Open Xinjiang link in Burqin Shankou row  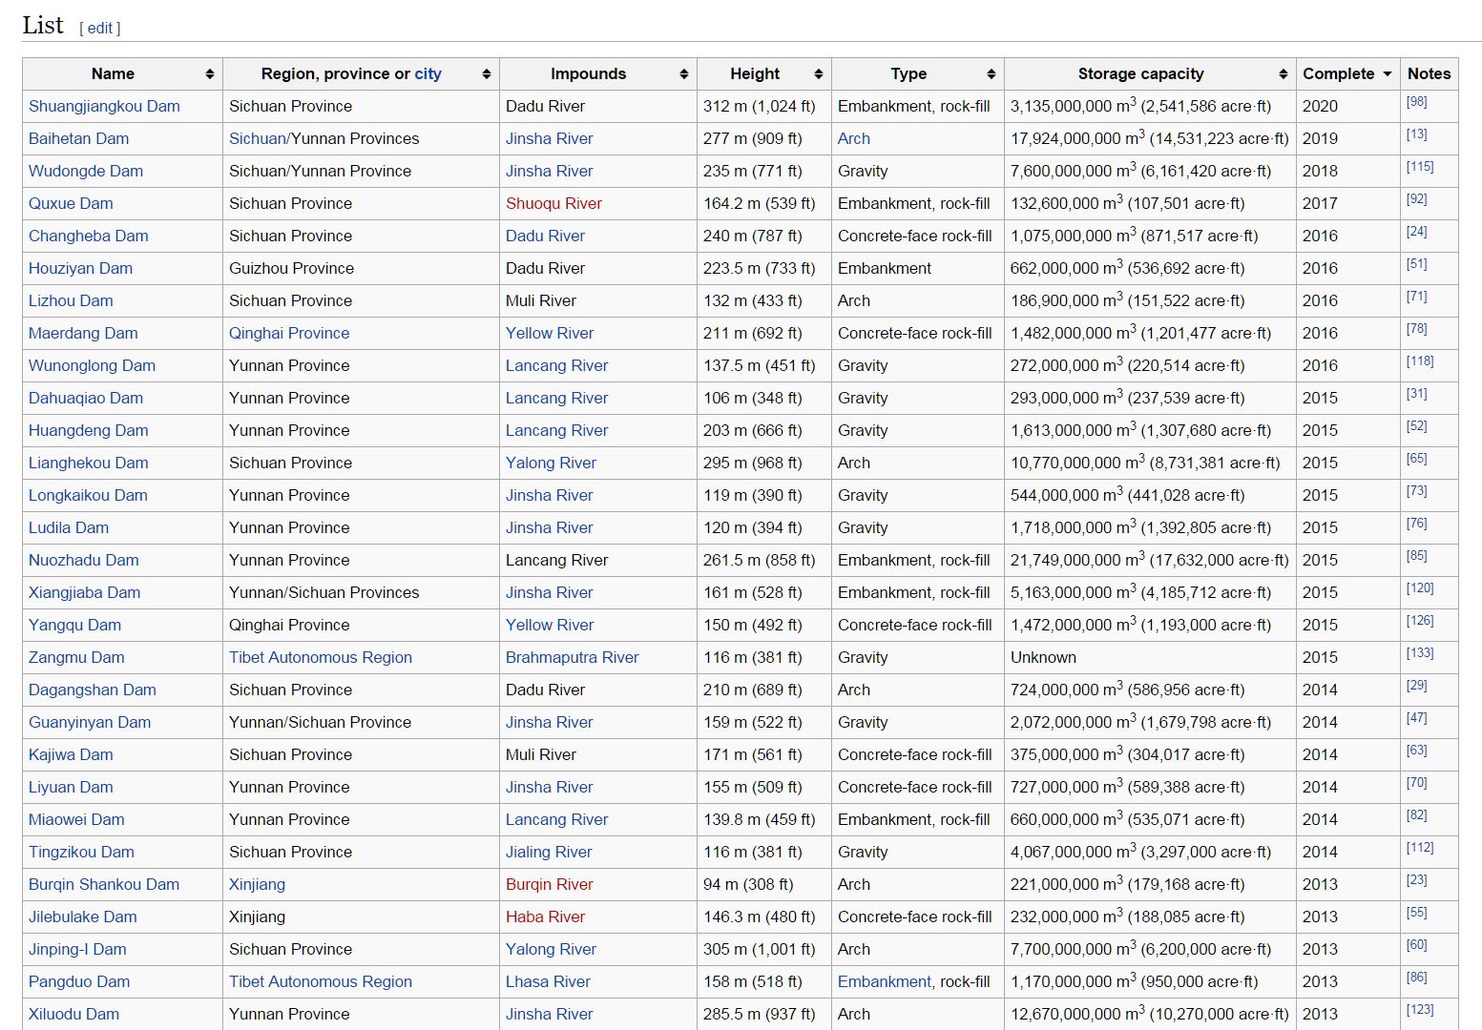coord(257,885)
